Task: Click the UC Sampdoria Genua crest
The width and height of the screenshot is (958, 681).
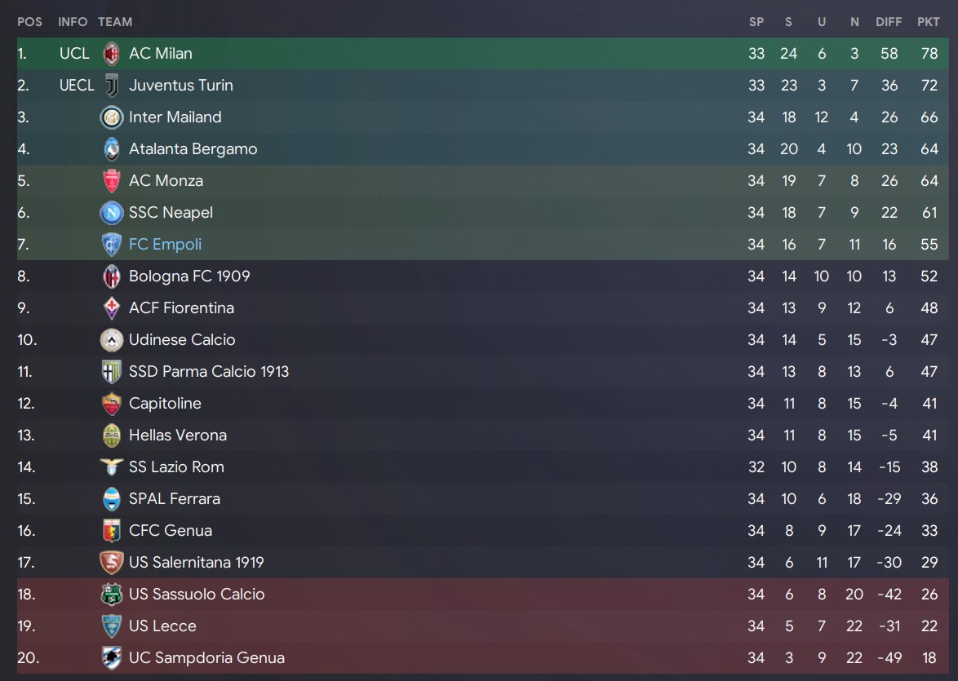Action: (x=111, y=658)
